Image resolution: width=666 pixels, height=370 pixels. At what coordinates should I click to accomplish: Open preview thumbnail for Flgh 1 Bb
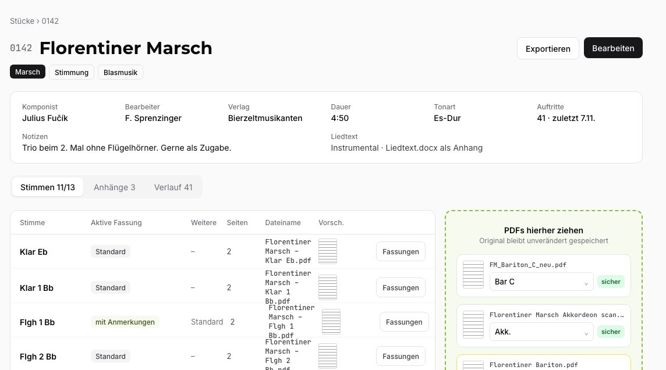point(331,322)
